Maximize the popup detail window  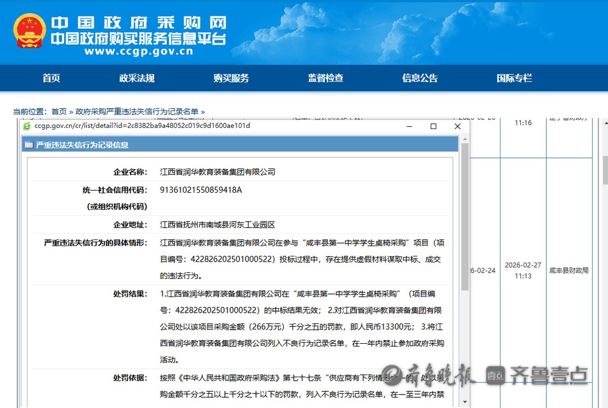pos(433,126)
